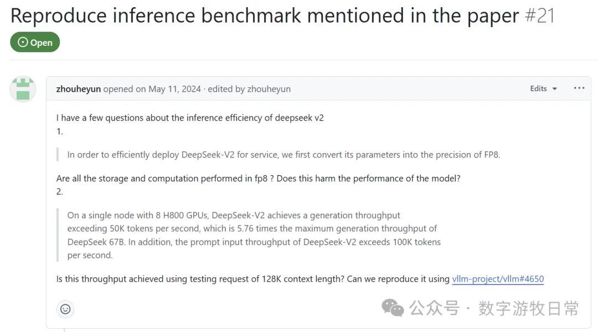Click list number '2.' in the comment
This screenshot has width=598, height=332.
(x=60, y=192)
